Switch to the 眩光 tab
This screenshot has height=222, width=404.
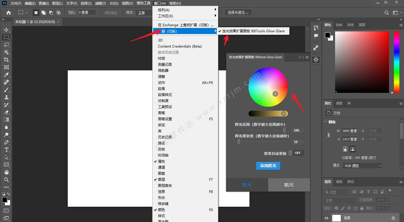[289, 185]
